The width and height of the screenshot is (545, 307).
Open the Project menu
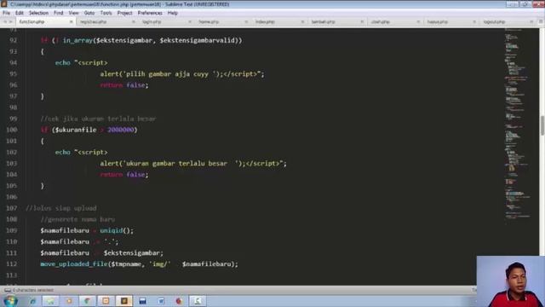coord(125,13)
